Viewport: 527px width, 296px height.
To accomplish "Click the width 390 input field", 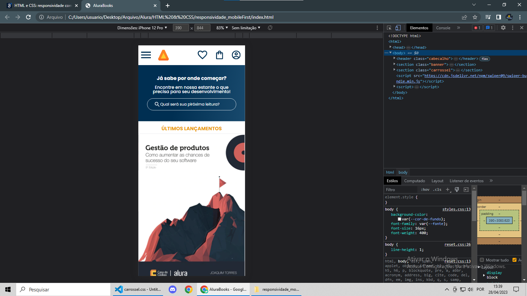I will 181,28.
